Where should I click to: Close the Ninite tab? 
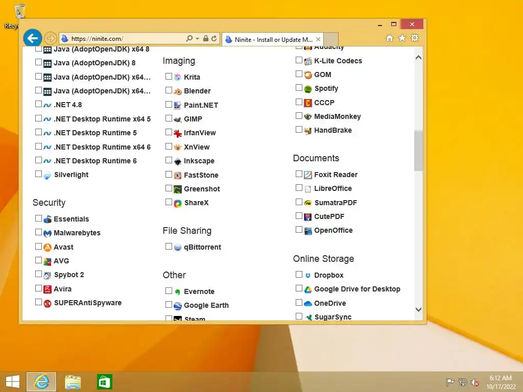318,39
